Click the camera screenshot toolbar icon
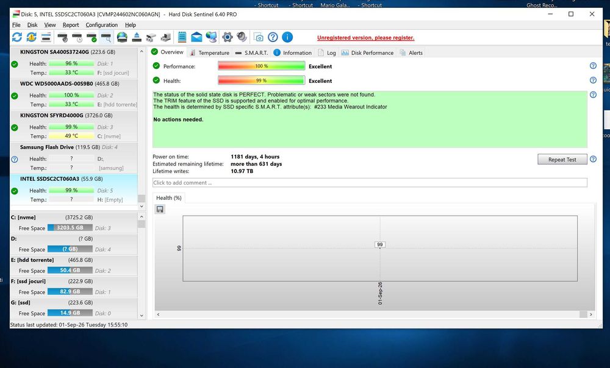The image size is (610, 368). [x=258, y=37]
